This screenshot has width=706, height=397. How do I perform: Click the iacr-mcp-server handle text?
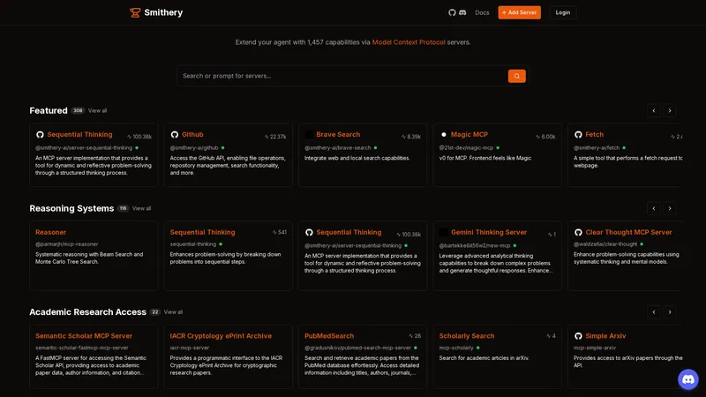[190, 348]
